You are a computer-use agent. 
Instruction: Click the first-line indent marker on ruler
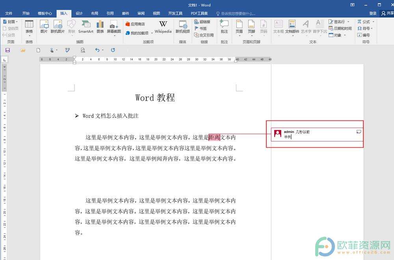click(74, 58)
